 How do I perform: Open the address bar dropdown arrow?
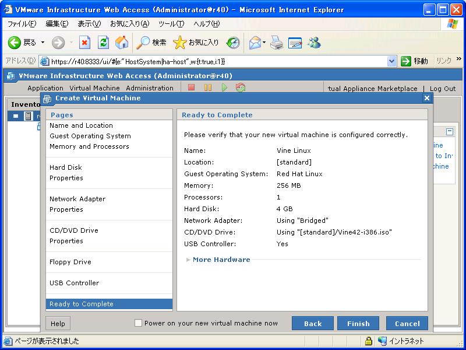[391, 61]
